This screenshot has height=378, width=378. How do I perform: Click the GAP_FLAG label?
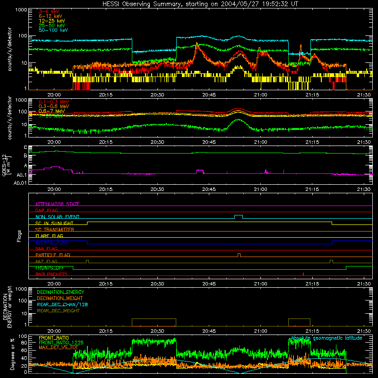tap(46, 210)
